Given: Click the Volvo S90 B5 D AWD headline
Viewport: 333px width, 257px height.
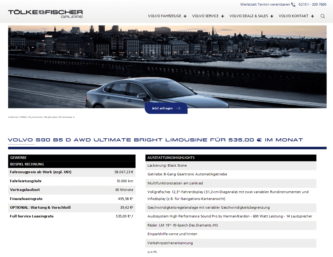Looking at the screenshot, I should click(x=155, y=140).
